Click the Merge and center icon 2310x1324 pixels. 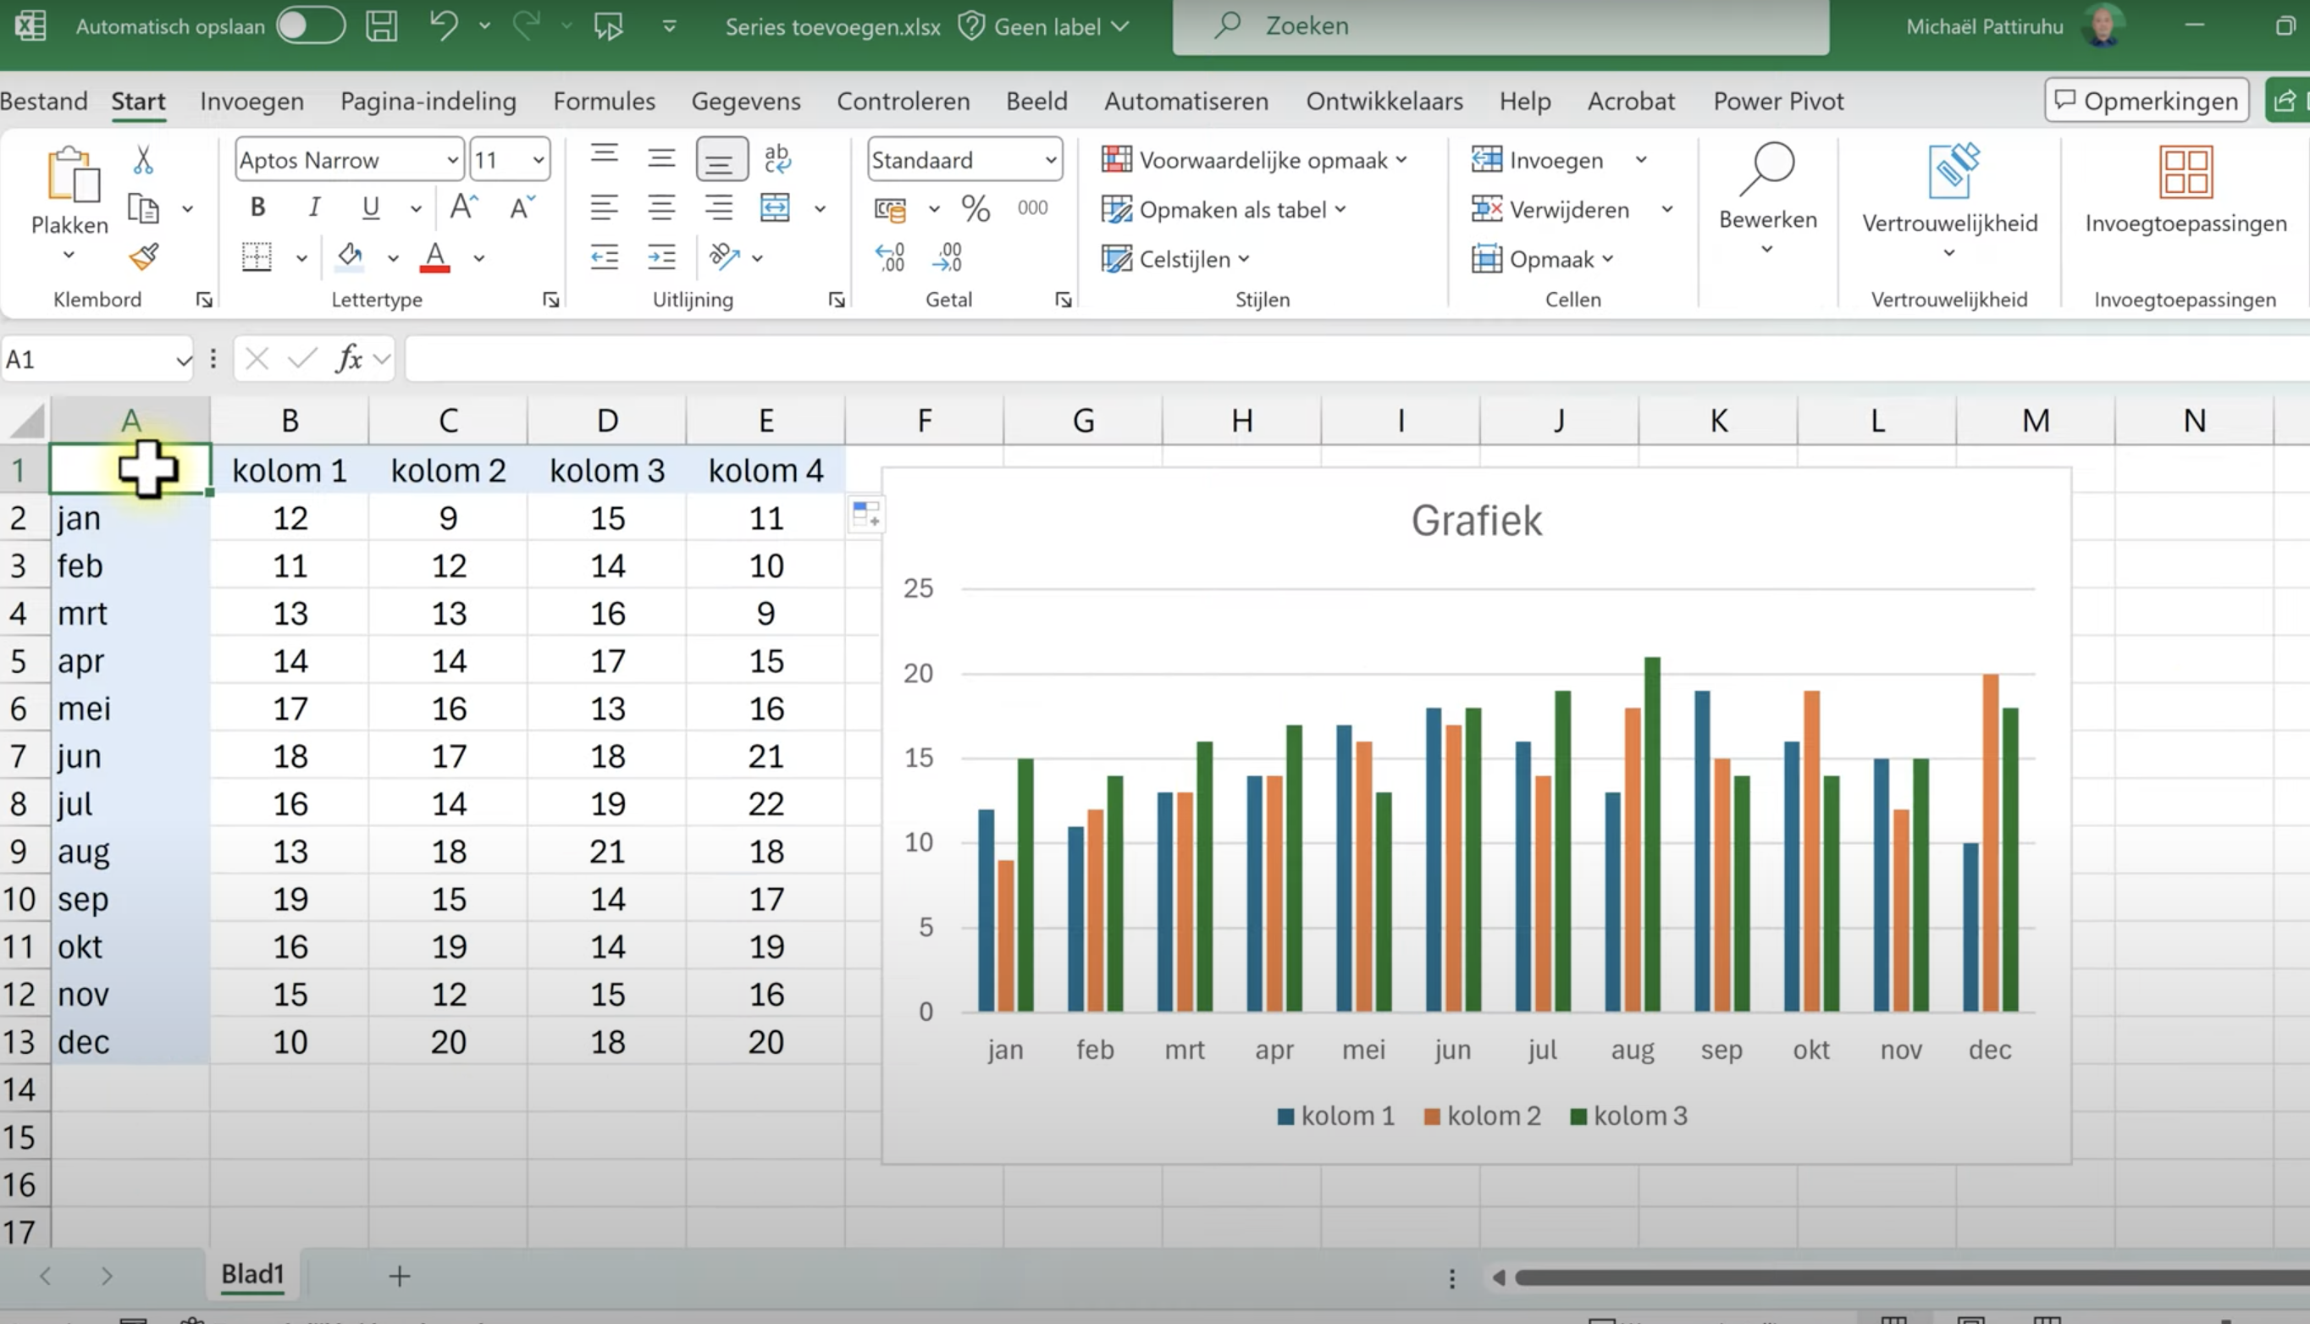776,207
